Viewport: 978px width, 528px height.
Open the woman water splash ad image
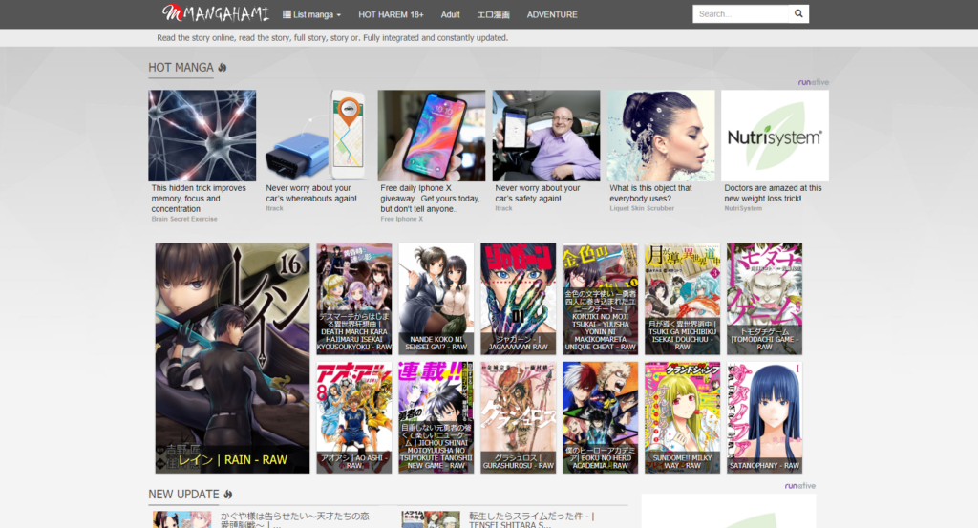pyautogui.click(x=661, y=136)
